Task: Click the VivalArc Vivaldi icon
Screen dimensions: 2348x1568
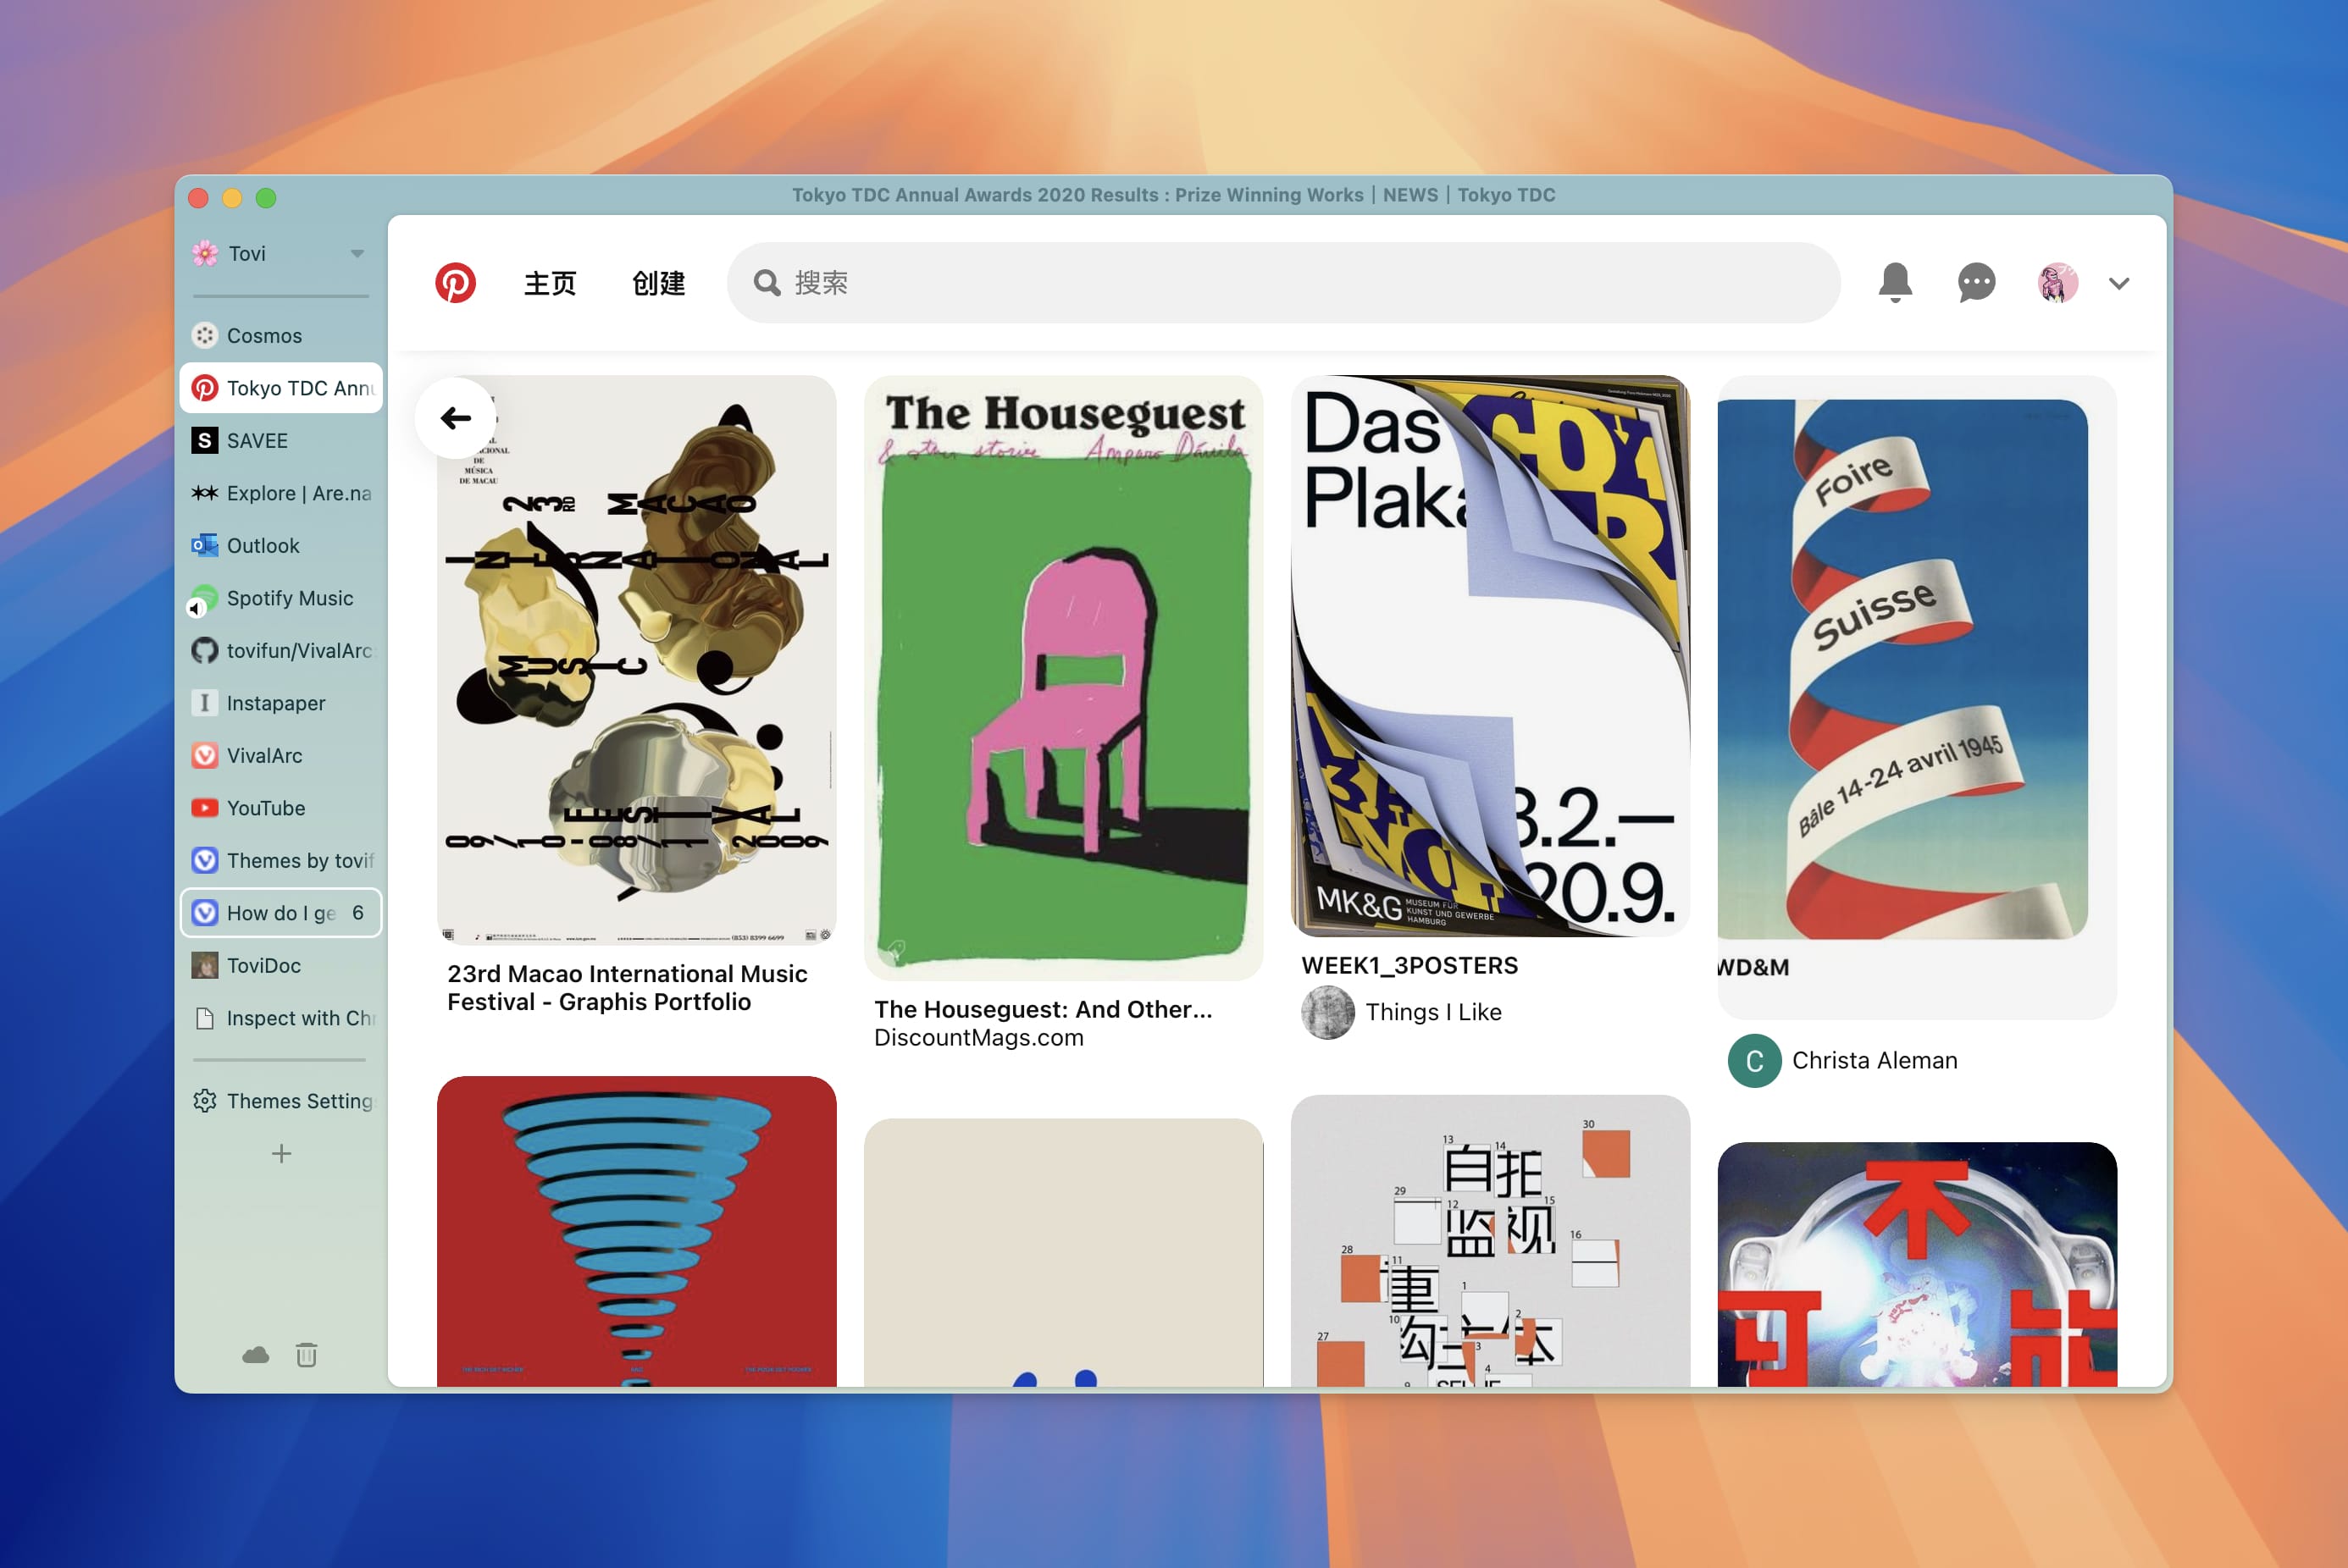Action: click(x=205, y=756)
